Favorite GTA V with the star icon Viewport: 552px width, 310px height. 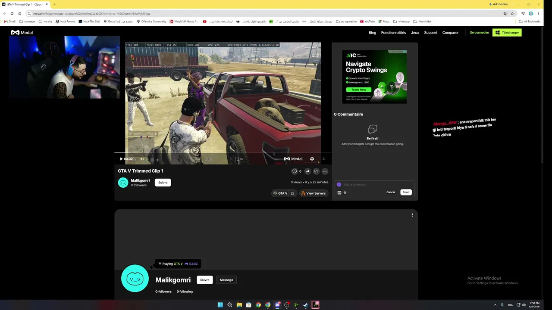[292, 193]
